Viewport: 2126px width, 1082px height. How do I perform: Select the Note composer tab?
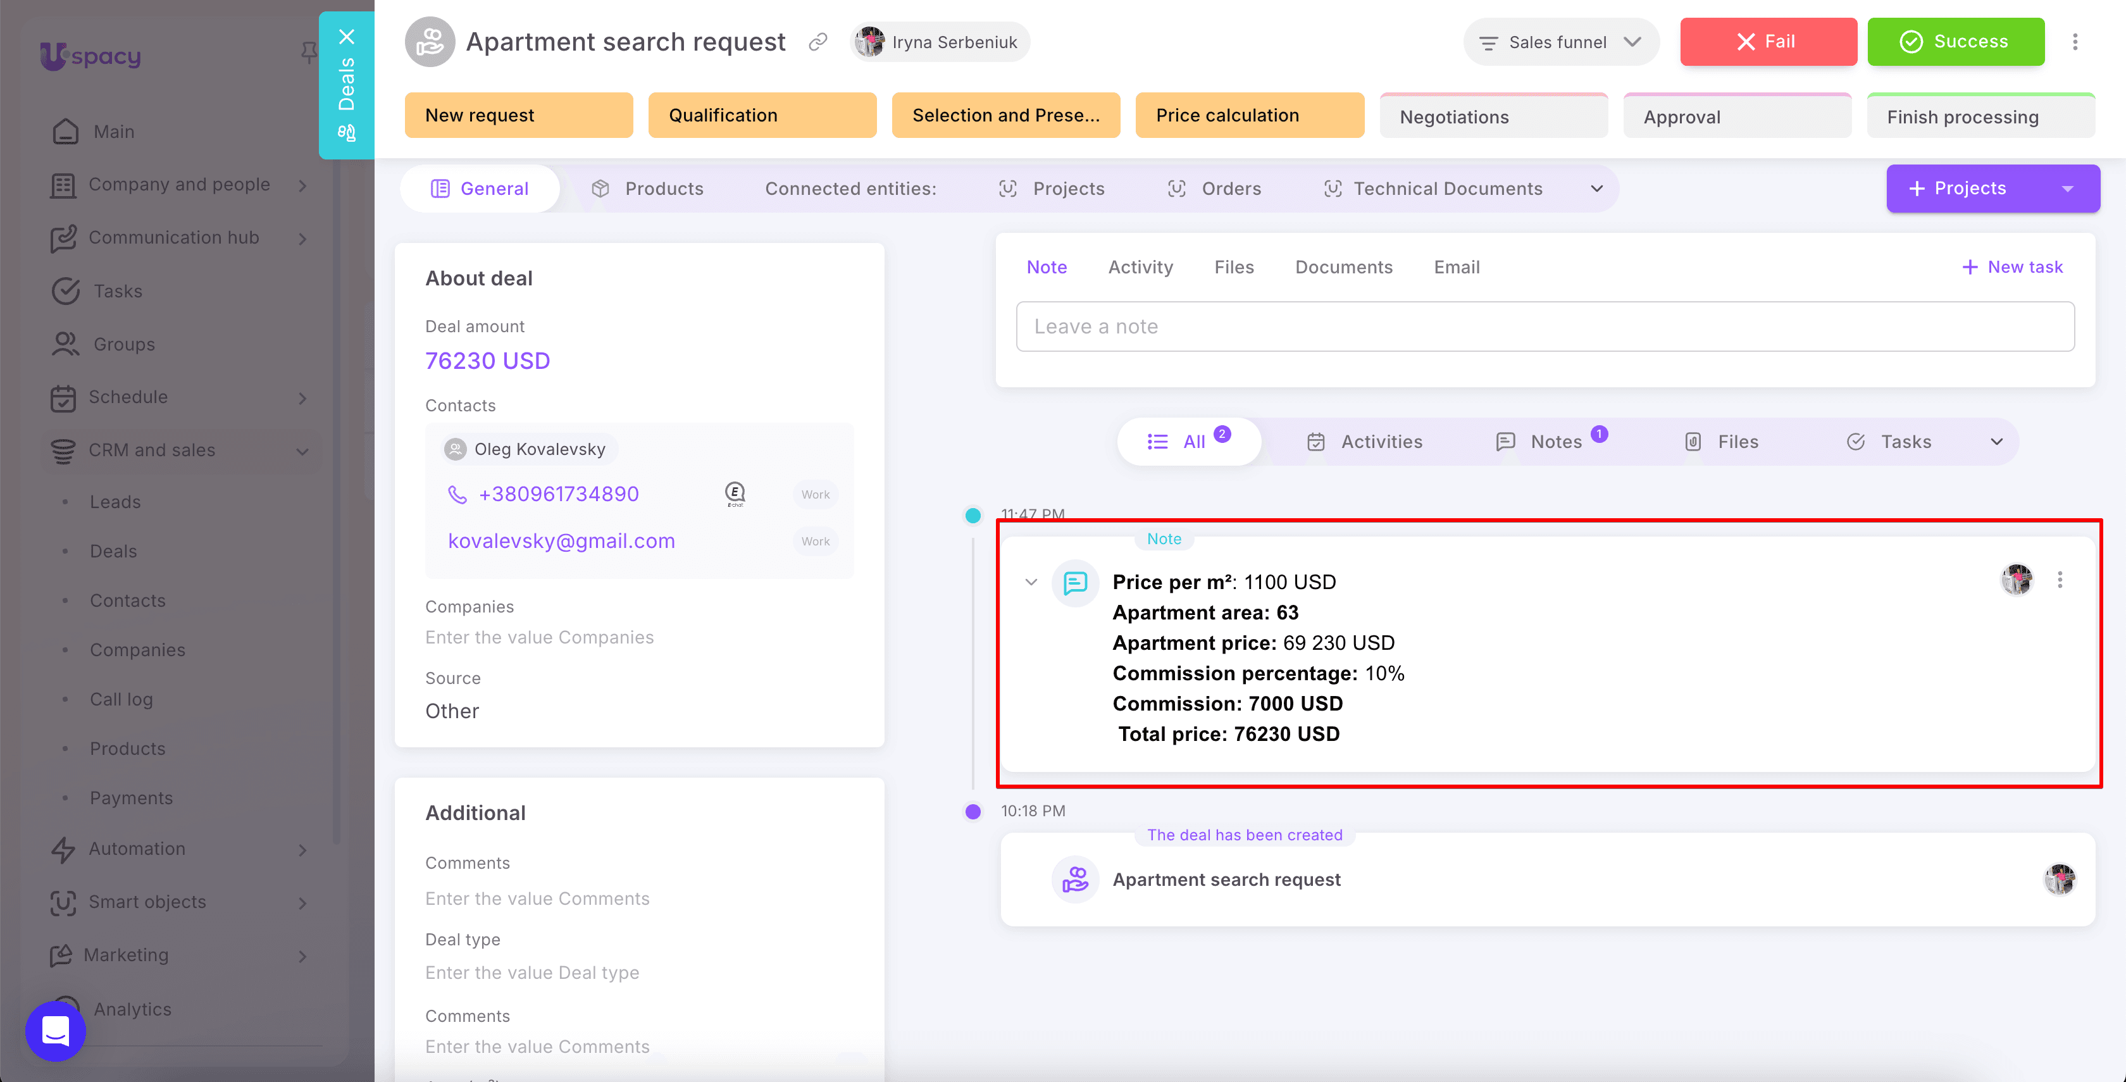[1047, 268]
